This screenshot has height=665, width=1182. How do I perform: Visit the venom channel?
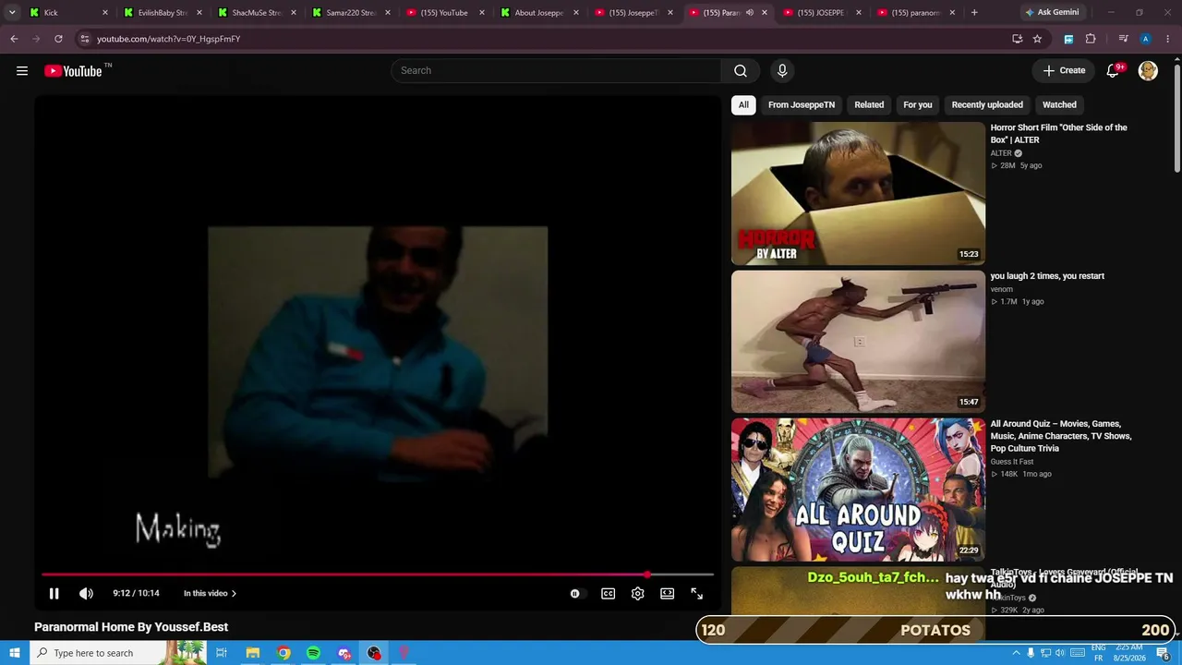tap(1002, 289)
